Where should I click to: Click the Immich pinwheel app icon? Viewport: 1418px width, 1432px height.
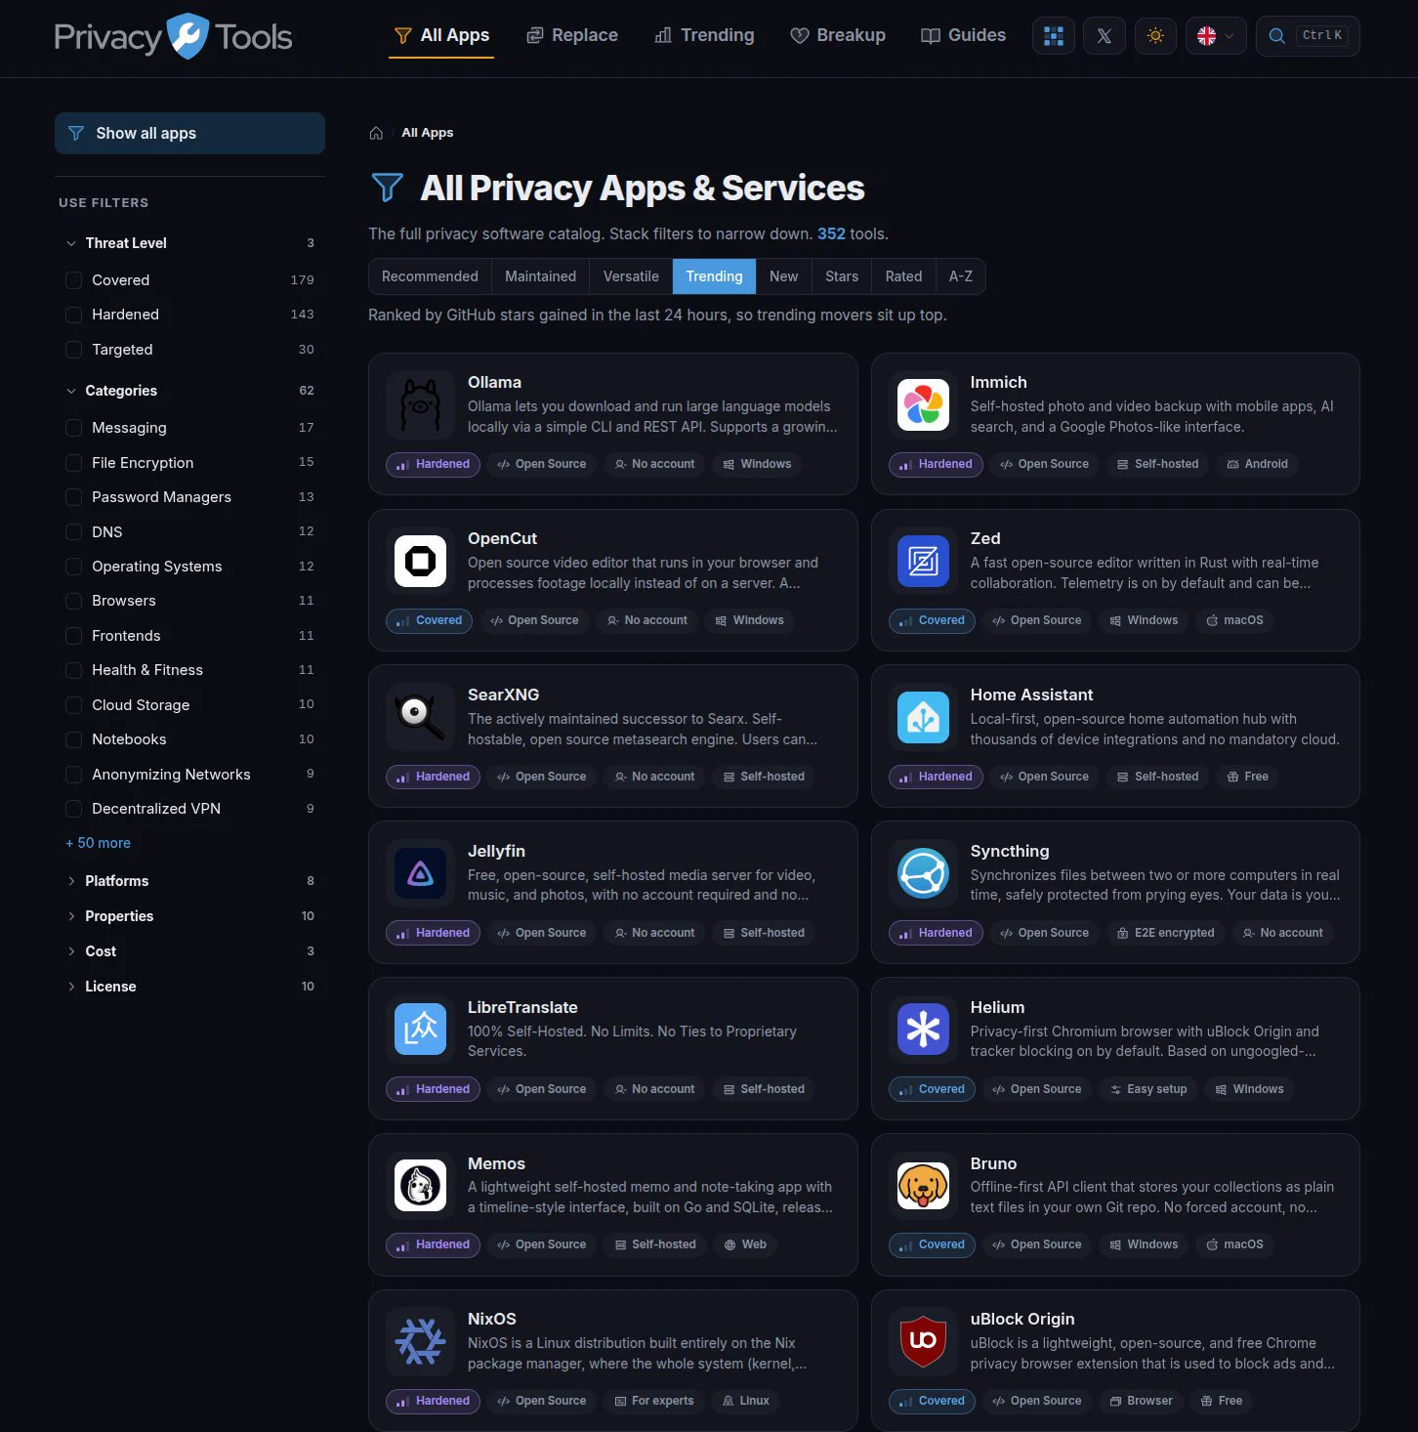(923, 404)
